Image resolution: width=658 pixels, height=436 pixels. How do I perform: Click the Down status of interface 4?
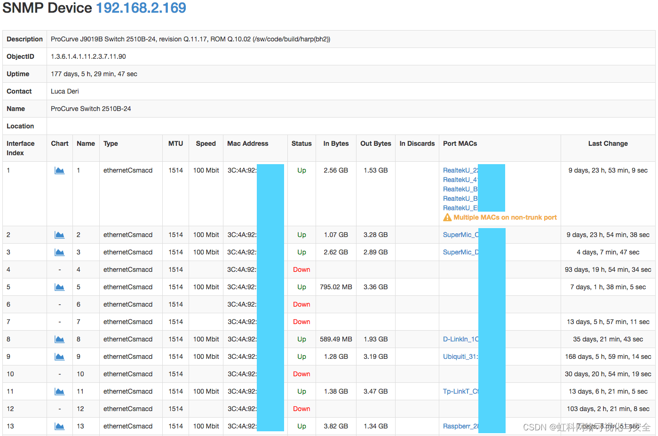pos(301,270)
